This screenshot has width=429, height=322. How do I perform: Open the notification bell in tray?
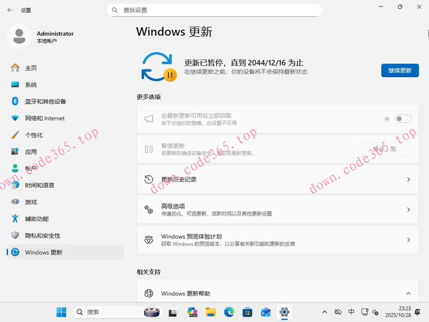click(418, 312)
